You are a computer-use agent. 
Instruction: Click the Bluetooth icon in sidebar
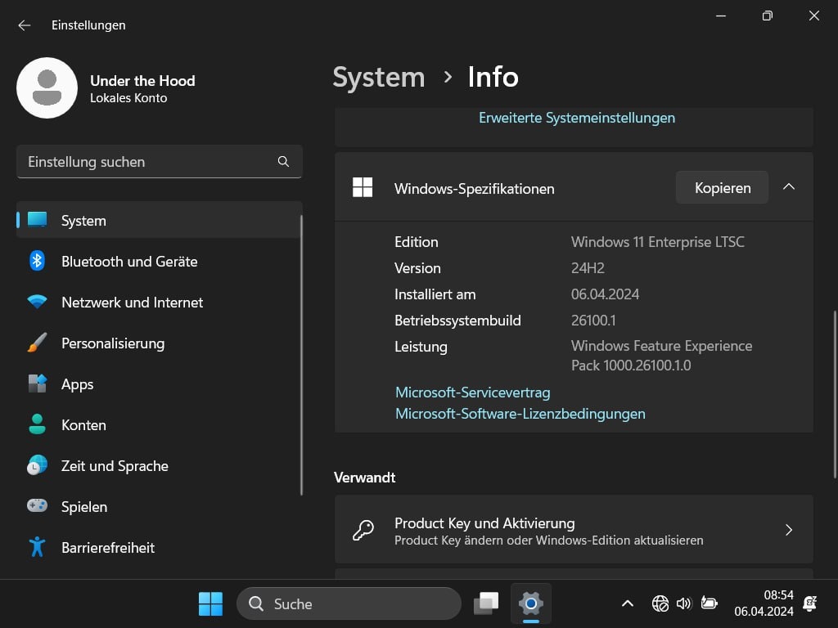pos(37,261)
